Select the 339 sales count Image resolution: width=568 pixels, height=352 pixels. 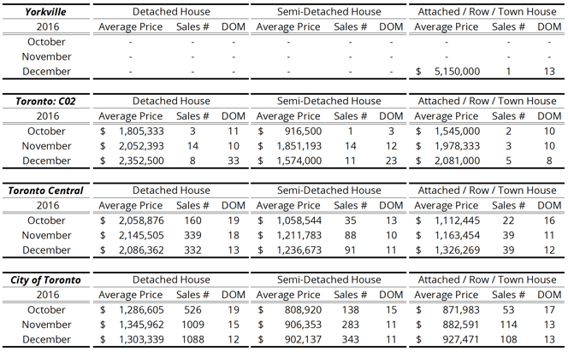(192, 235)
